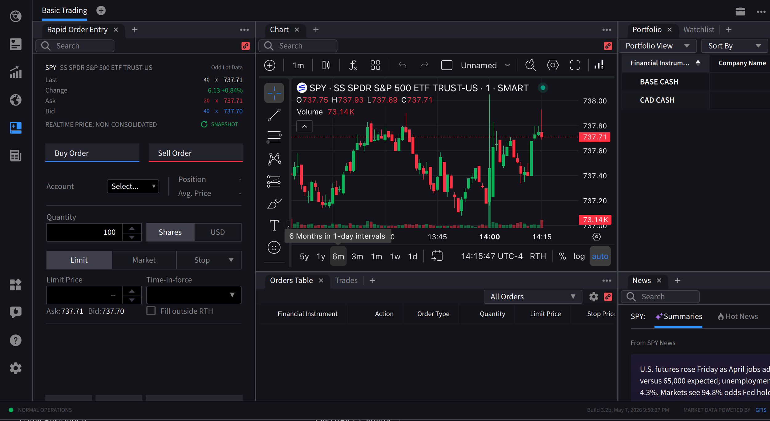
Task: Switch to the Trades tab
Action: [x=346, y=281]
